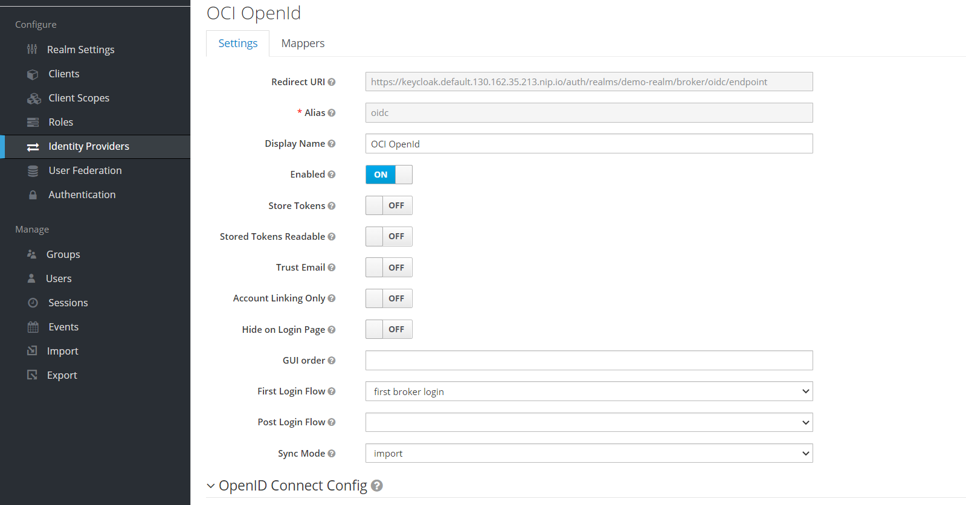
Task: Show help tooltip for GUI order
Action: point(332,361)
